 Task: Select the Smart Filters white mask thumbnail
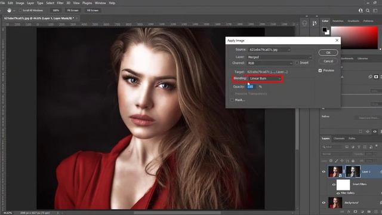[x=343, y=185]
